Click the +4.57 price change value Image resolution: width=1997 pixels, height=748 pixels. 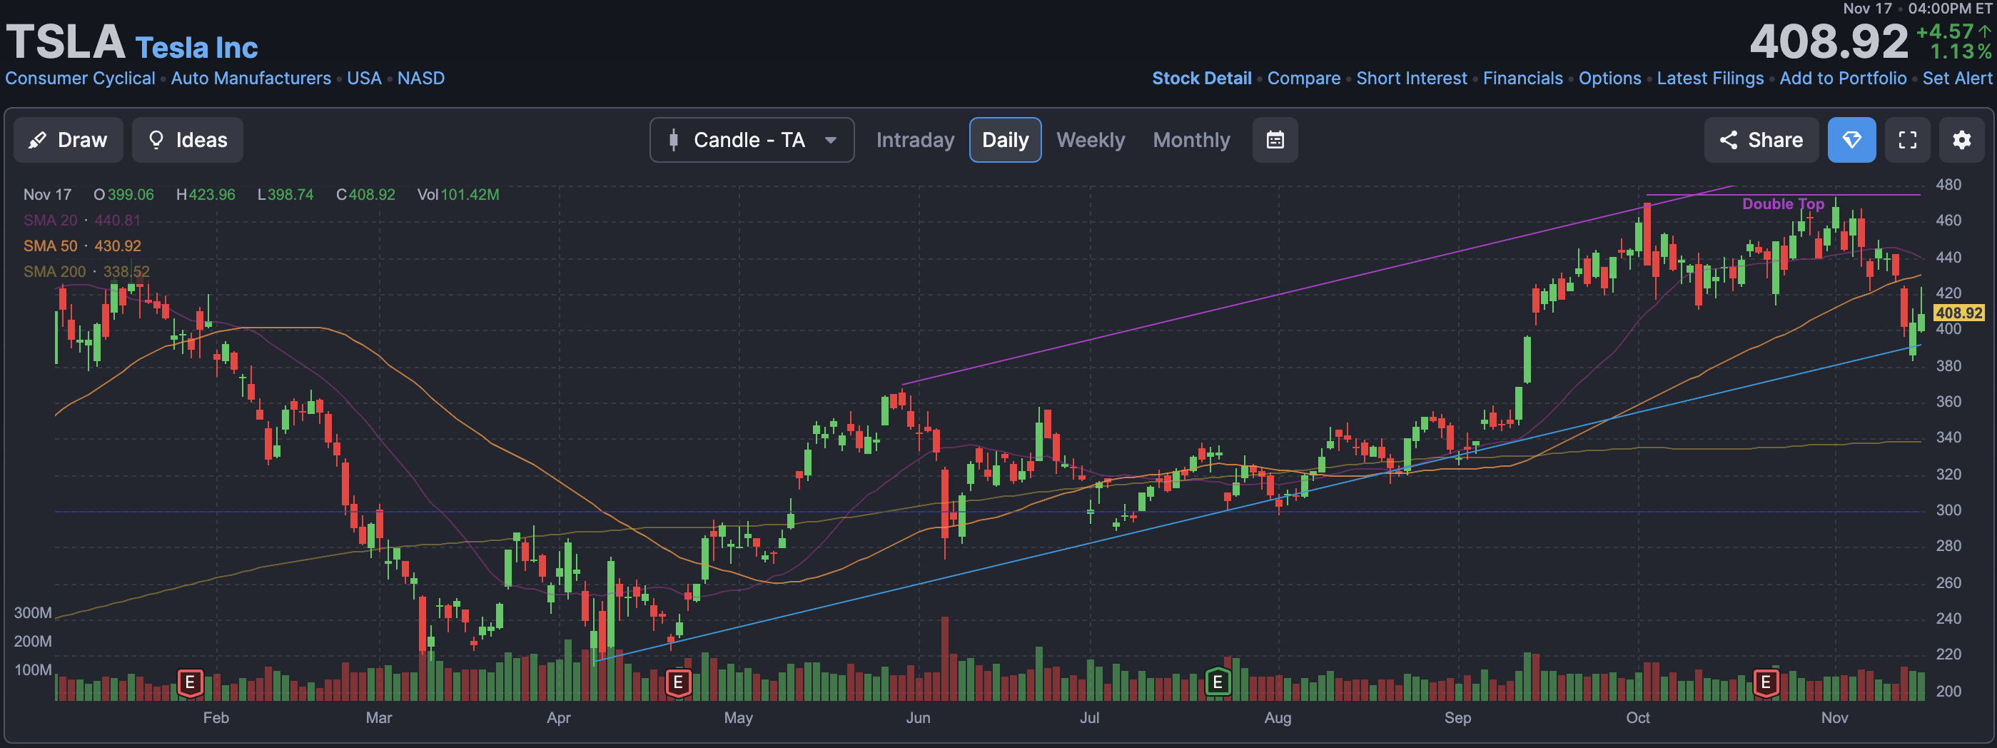1944,32
